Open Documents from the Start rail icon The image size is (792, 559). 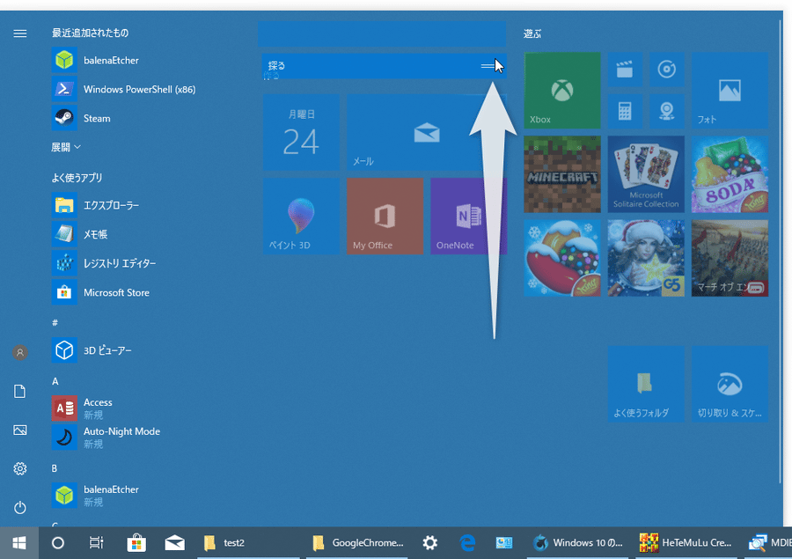(20, 391)
